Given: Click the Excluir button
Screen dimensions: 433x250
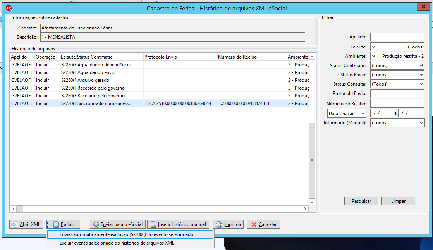Looking at the screenshot, I should click(64, 224).
